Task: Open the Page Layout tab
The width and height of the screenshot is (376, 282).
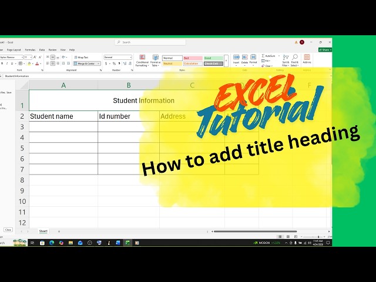Action: point(14,50)
